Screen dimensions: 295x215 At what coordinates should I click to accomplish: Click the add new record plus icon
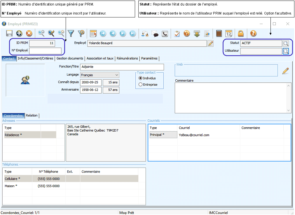[19, 34]
